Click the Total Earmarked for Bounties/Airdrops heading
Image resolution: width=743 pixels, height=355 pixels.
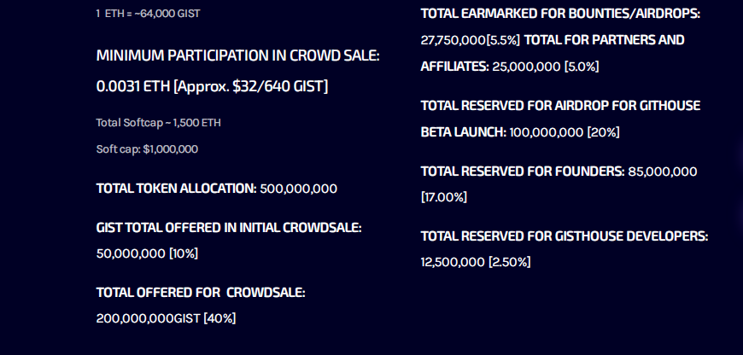(x=560, y=14)
